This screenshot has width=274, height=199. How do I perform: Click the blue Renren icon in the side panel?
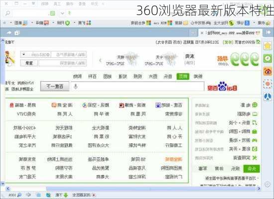coord(268,97)
